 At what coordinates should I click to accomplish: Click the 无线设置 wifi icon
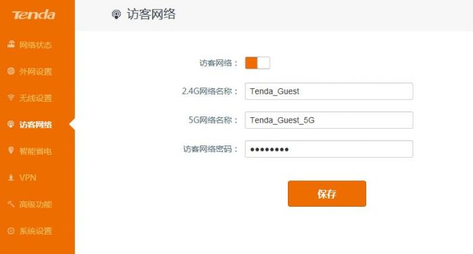11,97
